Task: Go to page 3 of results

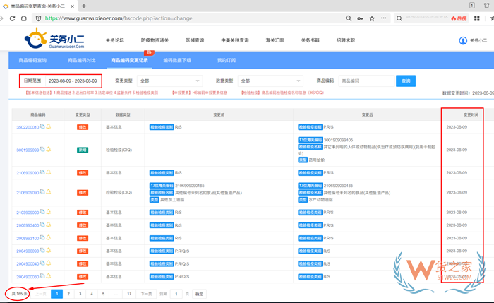Action: click(x=80, y=294)
